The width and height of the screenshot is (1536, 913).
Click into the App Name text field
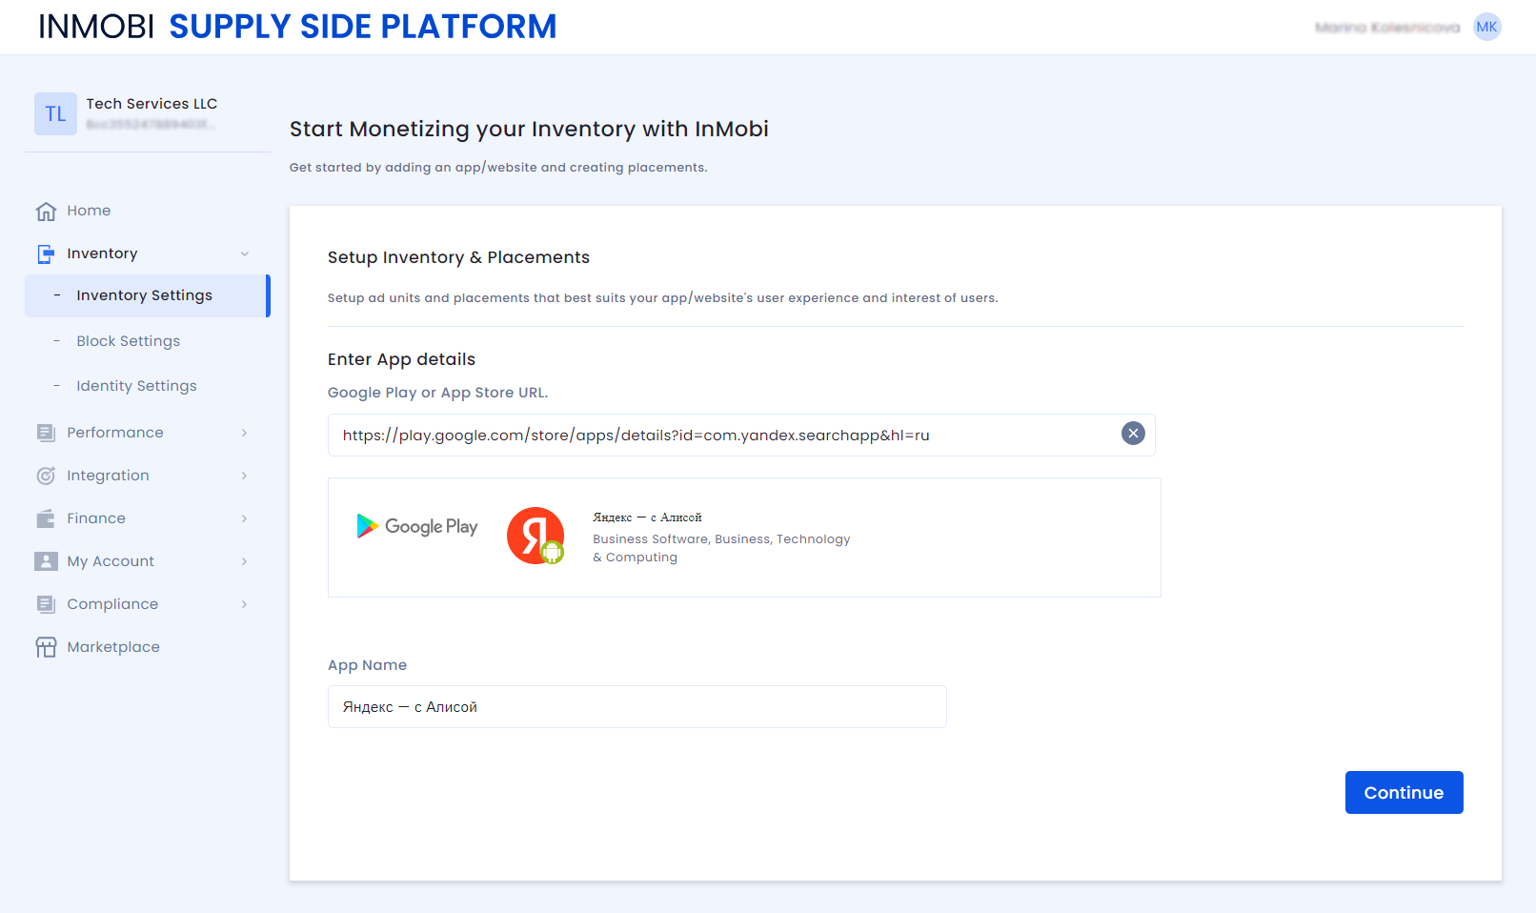tap(637, 707)
